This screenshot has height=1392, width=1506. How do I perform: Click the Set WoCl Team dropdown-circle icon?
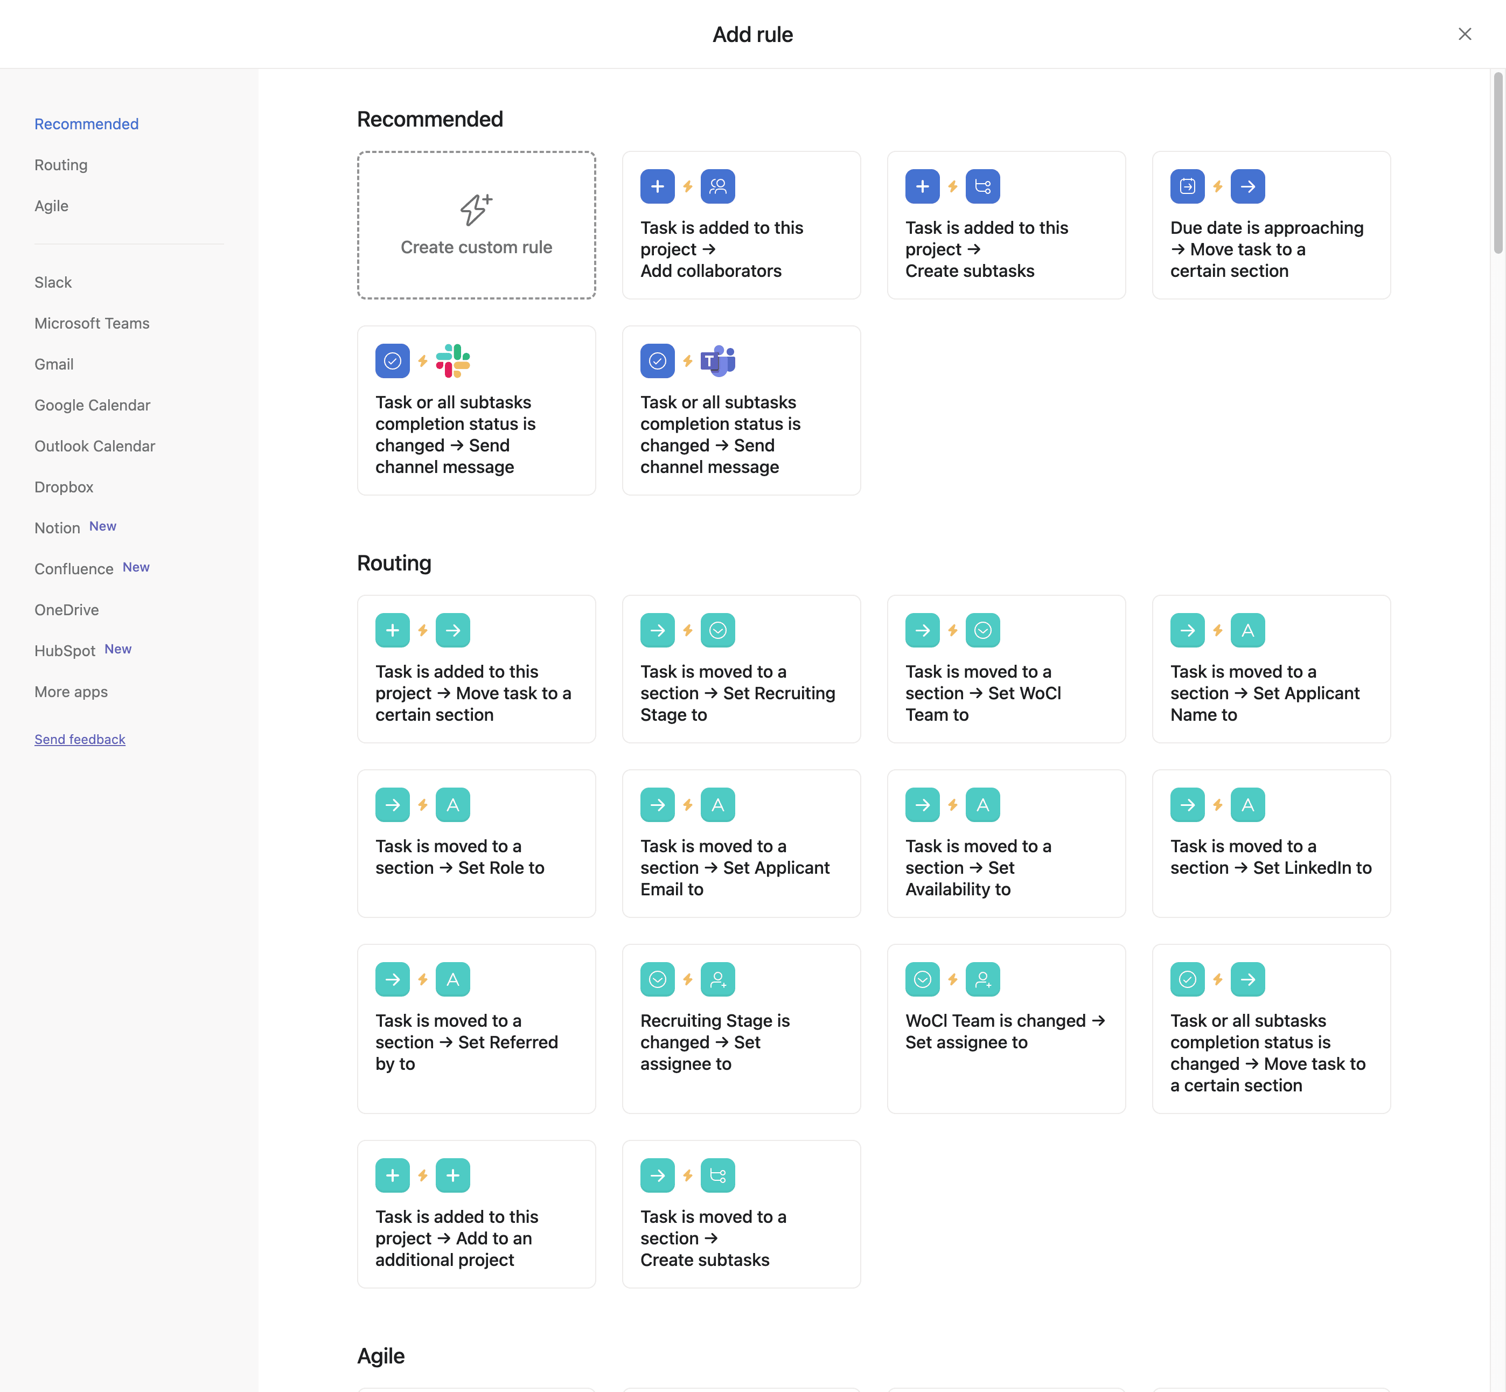click(982, 630)
